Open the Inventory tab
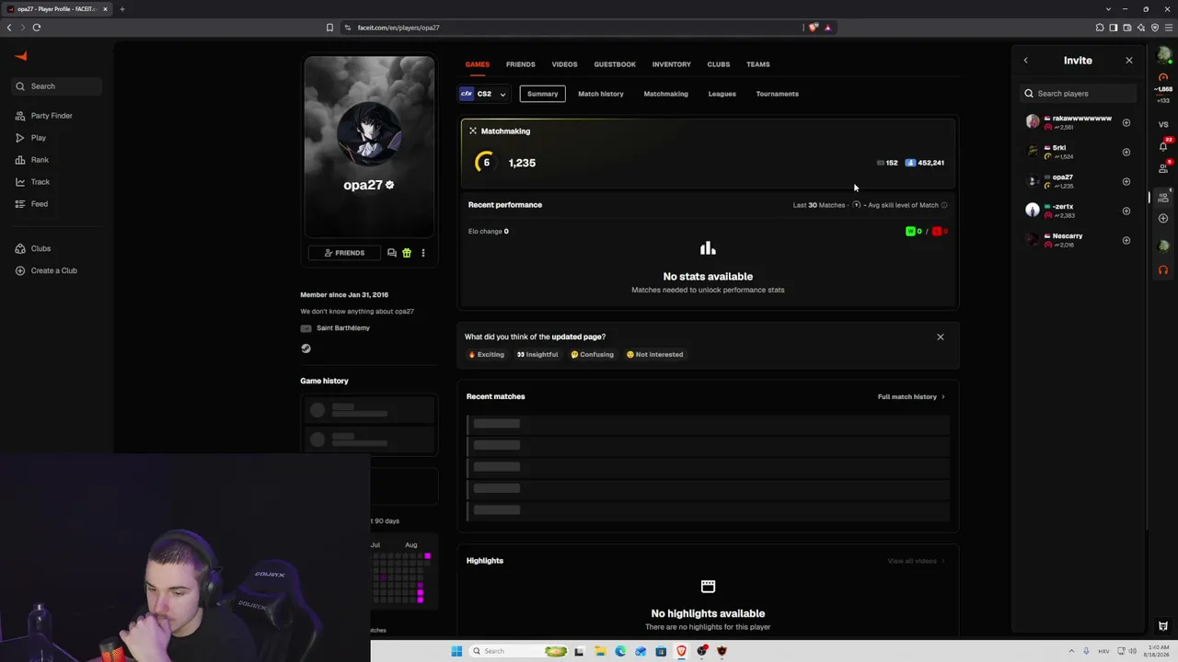The image size is (1178, 662). coord(671,64)
